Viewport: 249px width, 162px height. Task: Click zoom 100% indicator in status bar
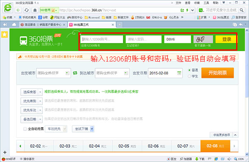(239, 159)
